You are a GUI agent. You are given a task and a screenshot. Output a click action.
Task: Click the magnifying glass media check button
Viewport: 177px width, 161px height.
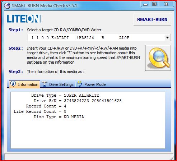coord(158,58)
